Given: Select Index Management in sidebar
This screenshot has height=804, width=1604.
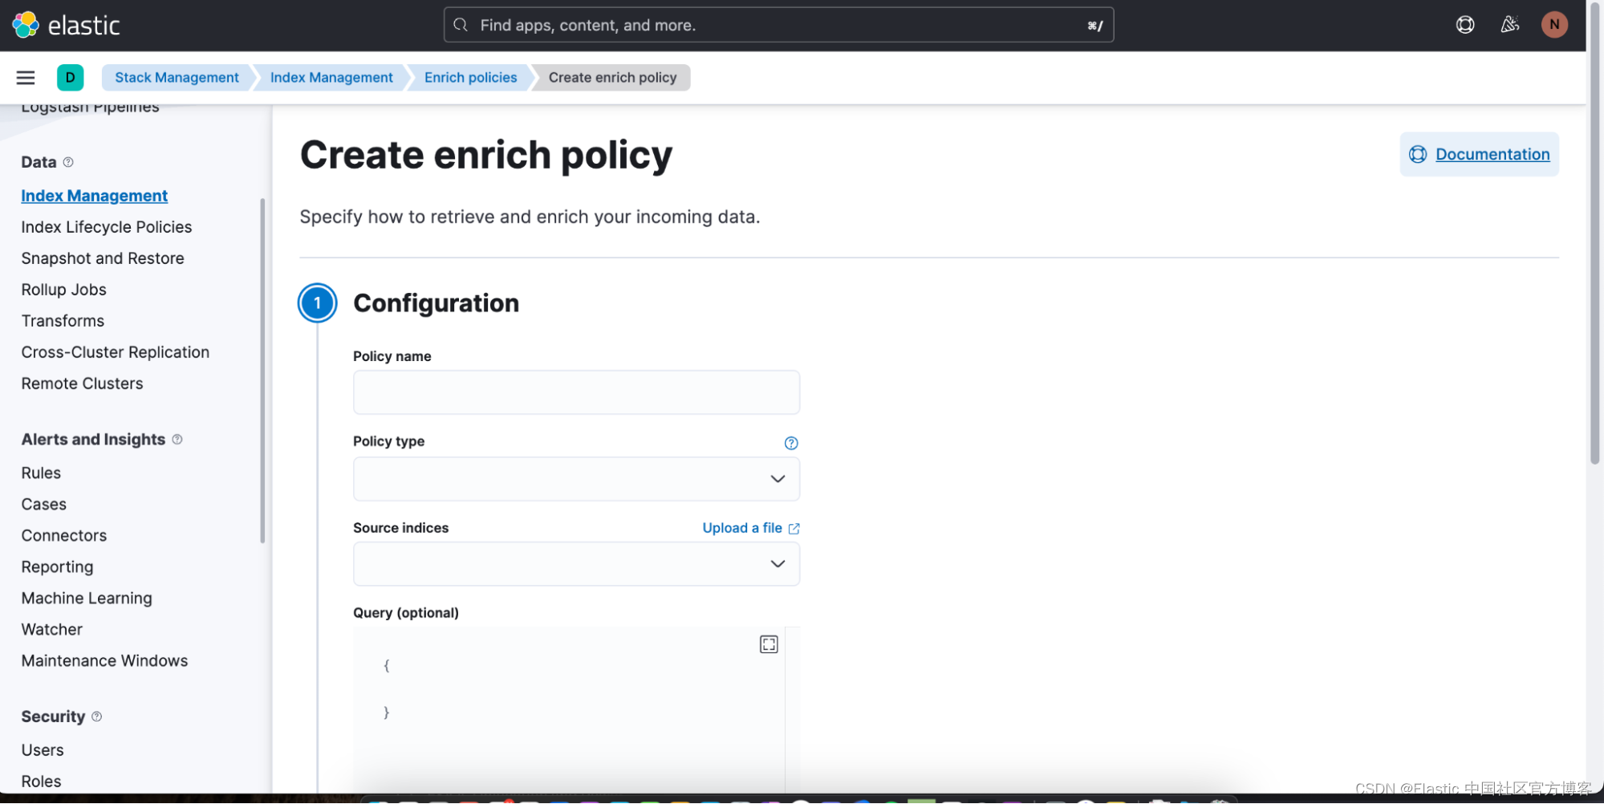Looking at the screenshot, I should coord(94,196).
